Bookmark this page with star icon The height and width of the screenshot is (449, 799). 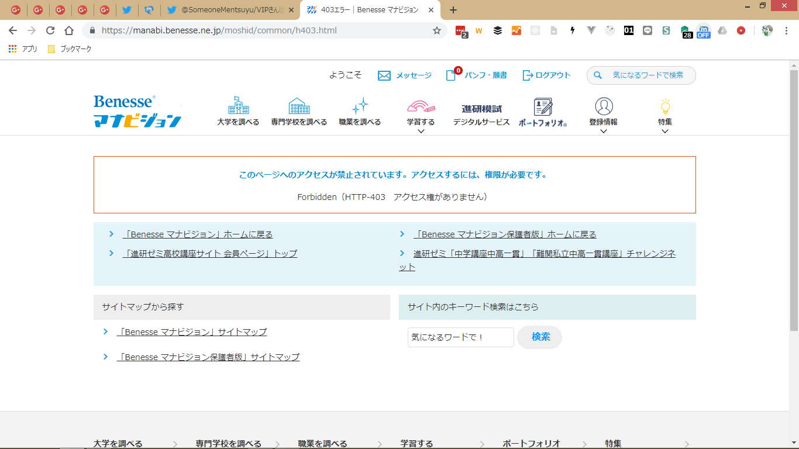click(x=437, y=30)
